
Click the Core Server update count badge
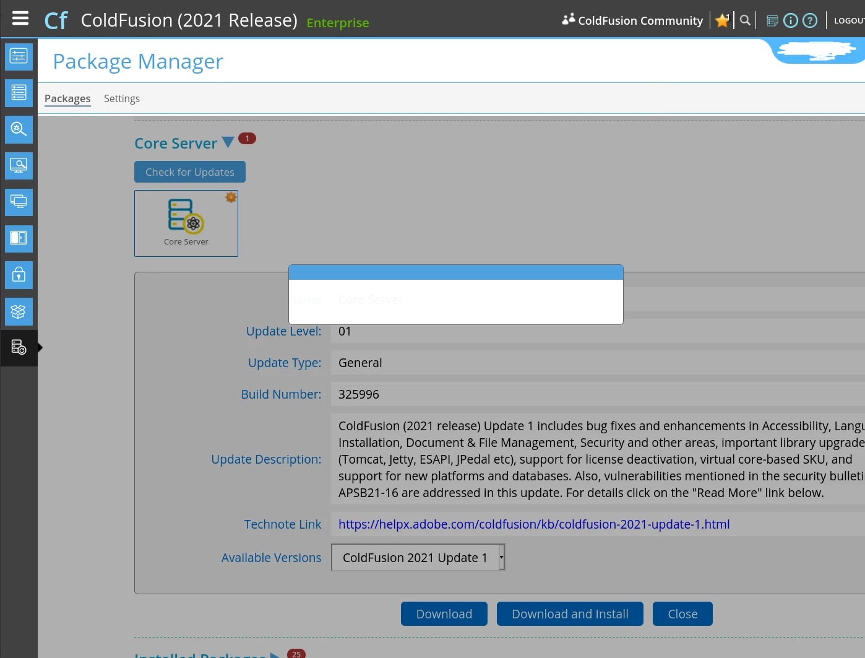point(247,139)
